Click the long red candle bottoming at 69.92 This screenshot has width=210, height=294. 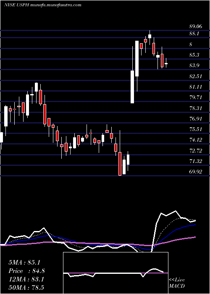point(120,164)
